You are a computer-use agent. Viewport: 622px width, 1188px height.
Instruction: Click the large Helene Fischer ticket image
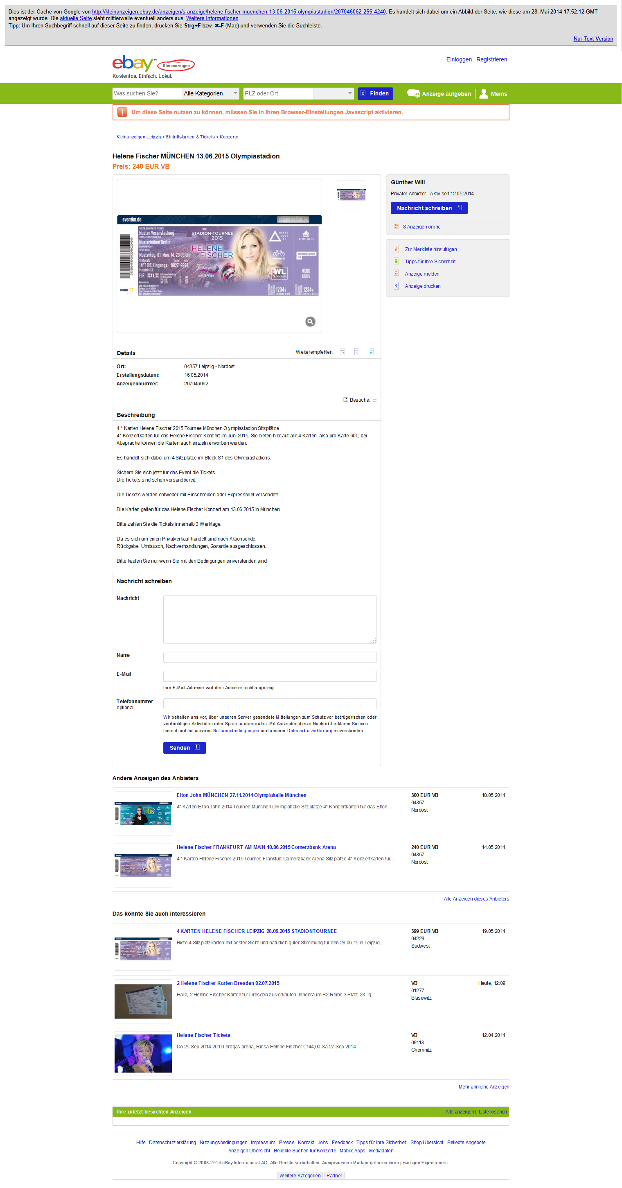219,256
